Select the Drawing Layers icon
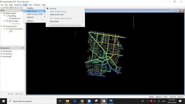The height and width of the screenshot is (104, 185). pos(4,26)
